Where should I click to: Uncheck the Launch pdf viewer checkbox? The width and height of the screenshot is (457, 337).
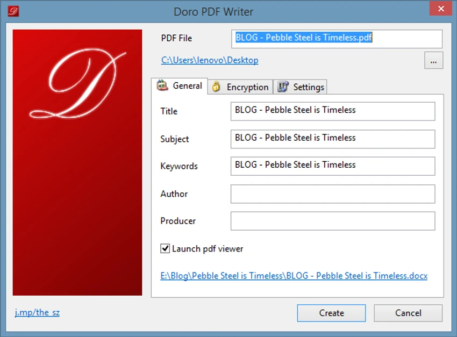(165, 248)
